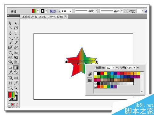
Task: Open the 不透明度 opacity slider arrow
Action: pyautogui.click(x=114, y=68)
